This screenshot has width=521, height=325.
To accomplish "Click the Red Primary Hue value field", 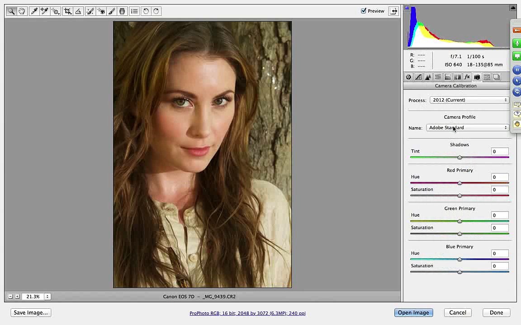I will click(500, 177).
